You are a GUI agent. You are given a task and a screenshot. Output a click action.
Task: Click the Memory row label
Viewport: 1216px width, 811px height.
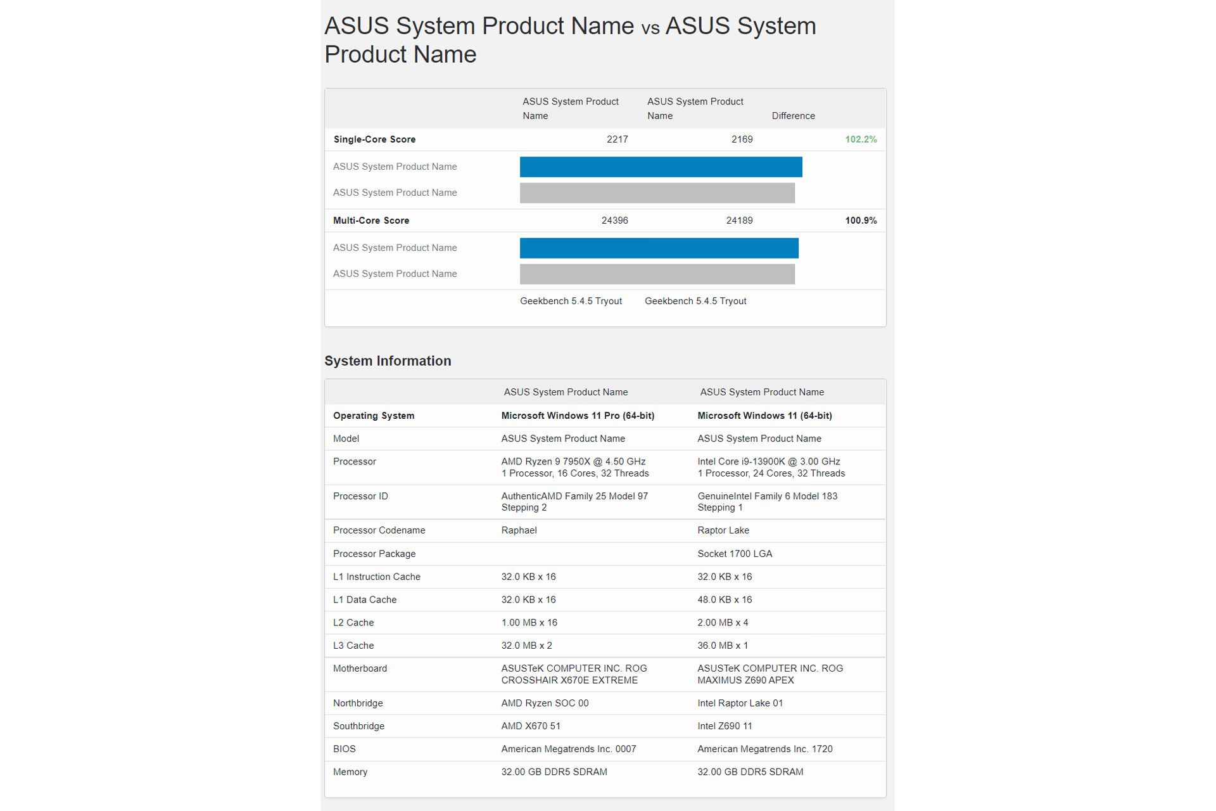click(x=350, y=772)
